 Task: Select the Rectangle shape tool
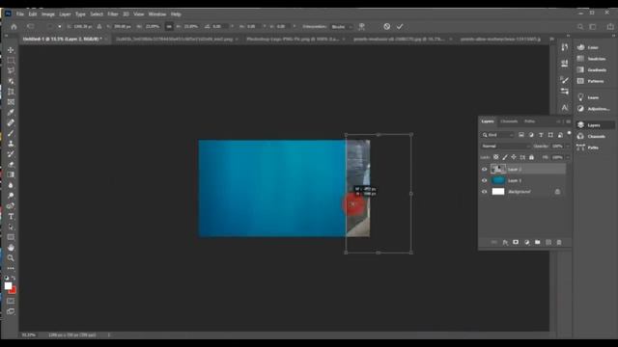pyautogui.click(x=11, y=237)
